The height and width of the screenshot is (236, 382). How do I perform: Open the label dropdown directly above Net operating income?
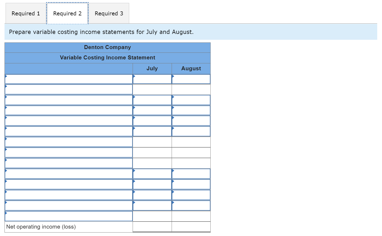pos(69,216)
